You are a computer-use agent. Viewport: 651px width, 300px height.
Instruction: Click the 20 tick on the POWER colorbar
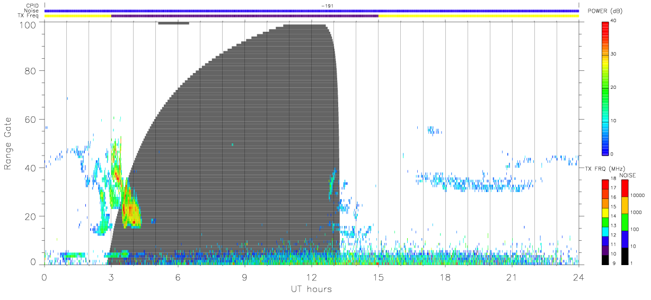pyautogui.click(x=612, y=88)
